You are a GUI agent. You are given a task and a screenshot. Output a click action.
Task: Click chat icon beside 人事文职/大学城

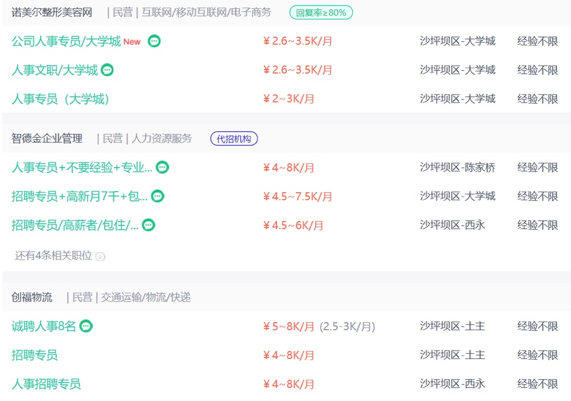click(107, 70)
